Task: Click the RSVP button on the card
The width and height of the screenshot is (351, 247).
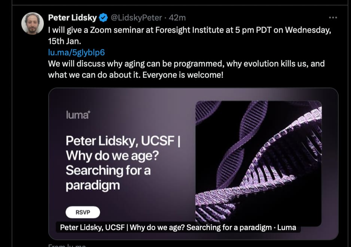Action: 83,212
